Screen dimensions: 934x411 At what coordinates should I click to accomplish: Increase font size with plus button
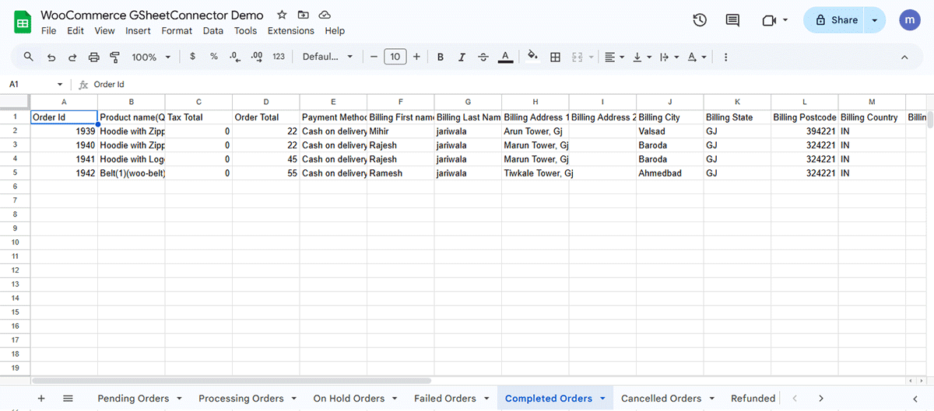pyautogui.click(x=416, y=57)
